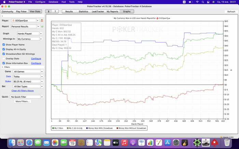239x149 pixels.
Task: Open the Graph dropdown showing Hands Played
Action: pyautogui.click(x=30, y=34)
